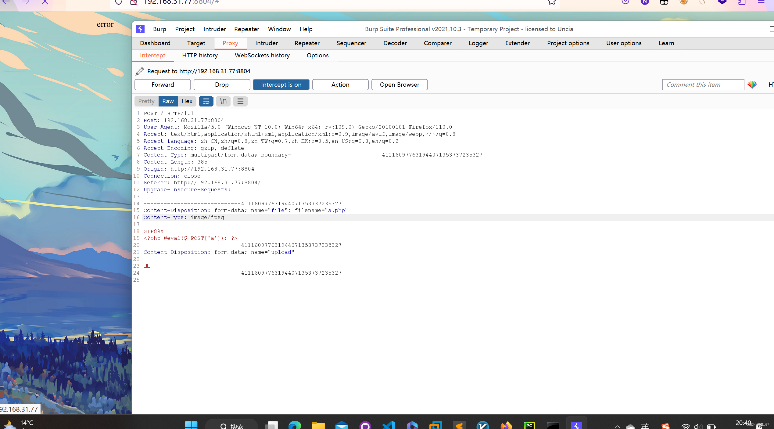Forward the intercepted request
This screenshot has width=774, height=429.
coord(163,85)
